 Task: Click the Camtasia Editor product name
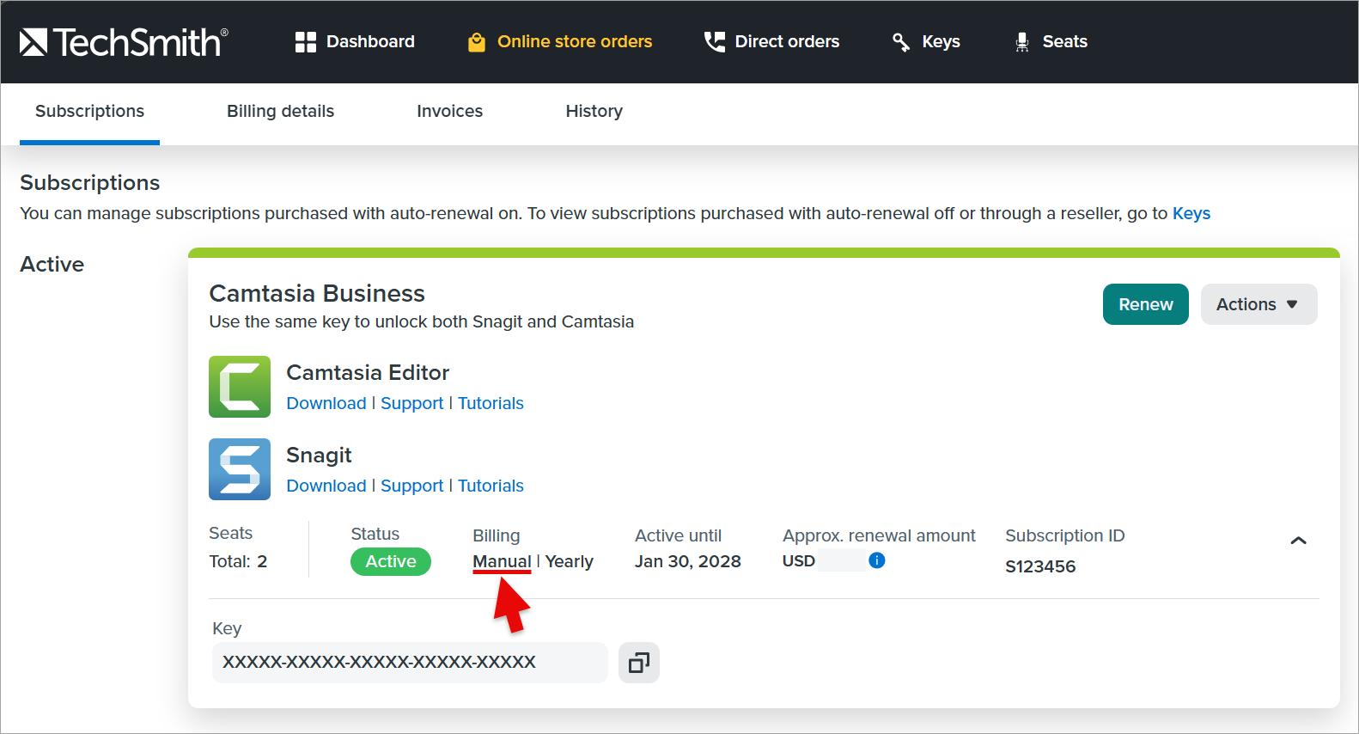(x=368, y=372)
